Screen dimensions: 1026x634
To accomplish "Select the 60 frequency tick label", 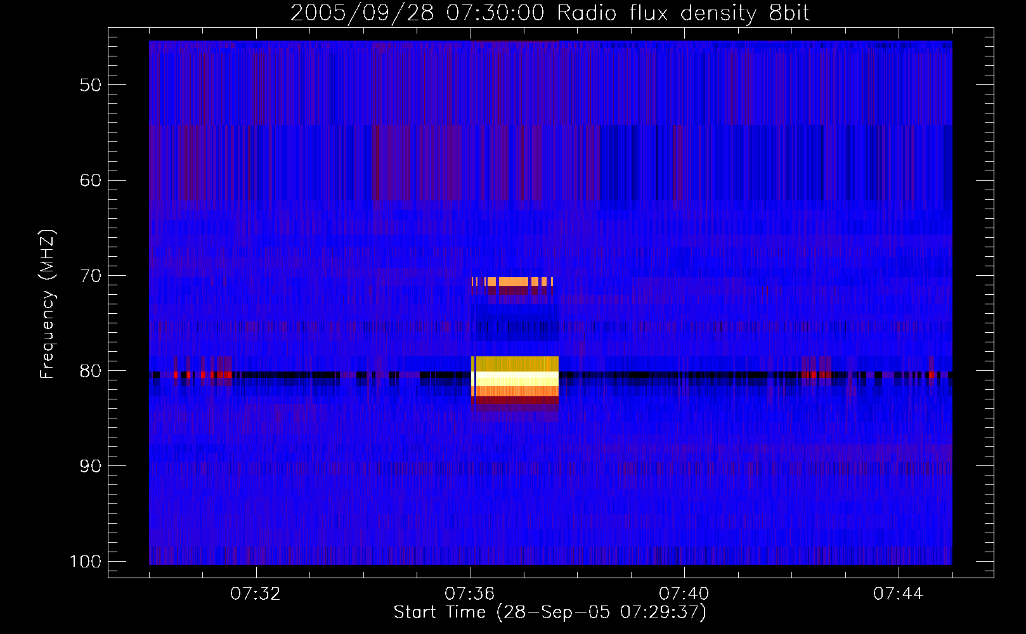I will click(91, 180).
